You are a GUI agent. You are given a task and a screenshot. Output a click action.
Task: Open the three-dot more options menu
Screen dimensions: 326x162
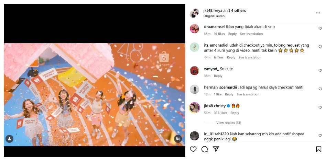318,13
